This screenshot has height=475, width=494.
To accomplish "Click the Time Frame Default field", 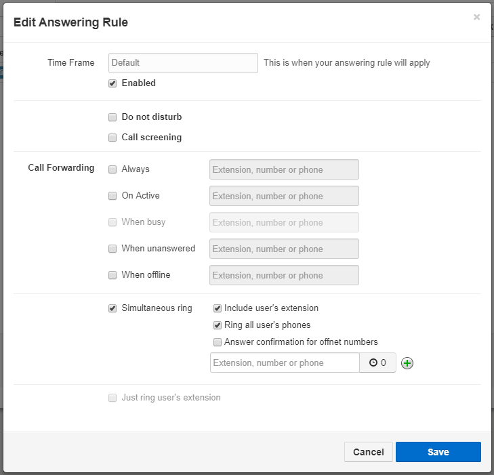I will (x=183, y=63).
